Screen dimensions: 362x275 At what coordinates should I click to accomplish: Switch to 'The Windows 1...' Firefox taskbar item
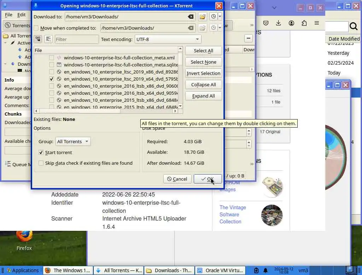pos(68,270)
